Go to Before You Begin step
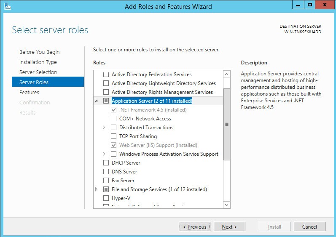The image size is (336, 237). (40, 52)
